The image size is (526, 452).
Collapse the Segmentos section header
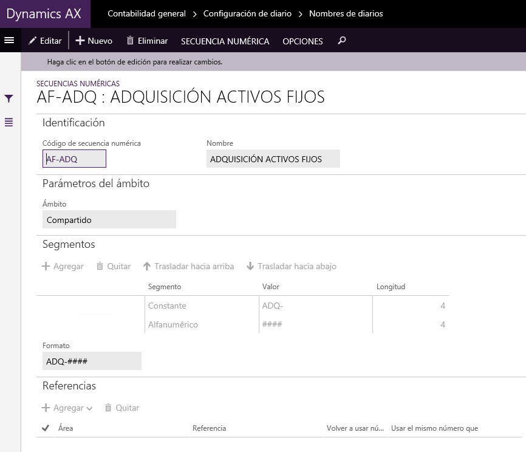[69, 244]
